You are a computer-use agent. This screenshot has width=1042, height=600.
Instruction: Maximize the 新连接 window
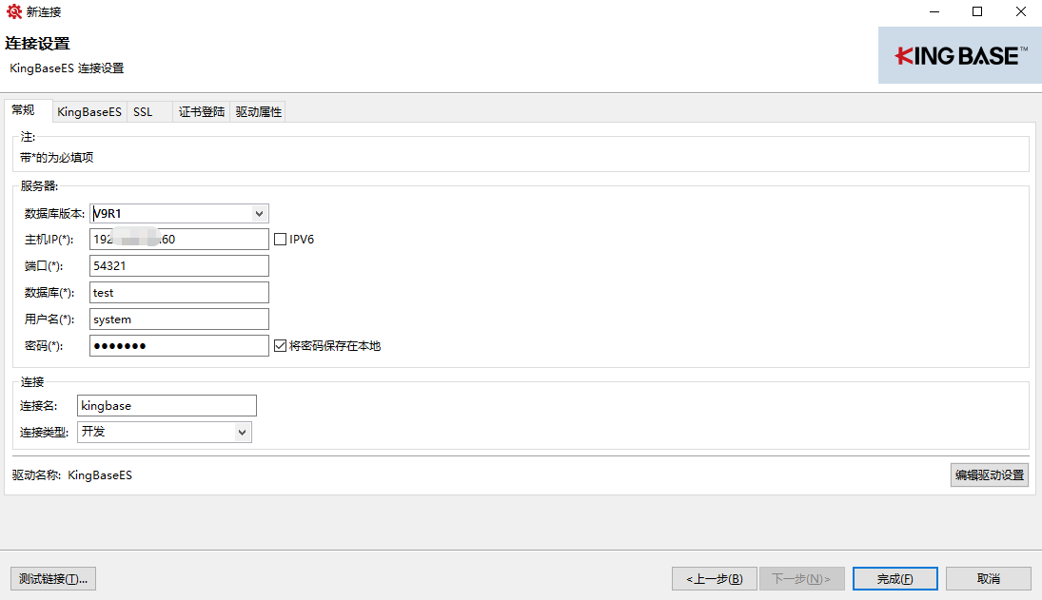point(976,11)
